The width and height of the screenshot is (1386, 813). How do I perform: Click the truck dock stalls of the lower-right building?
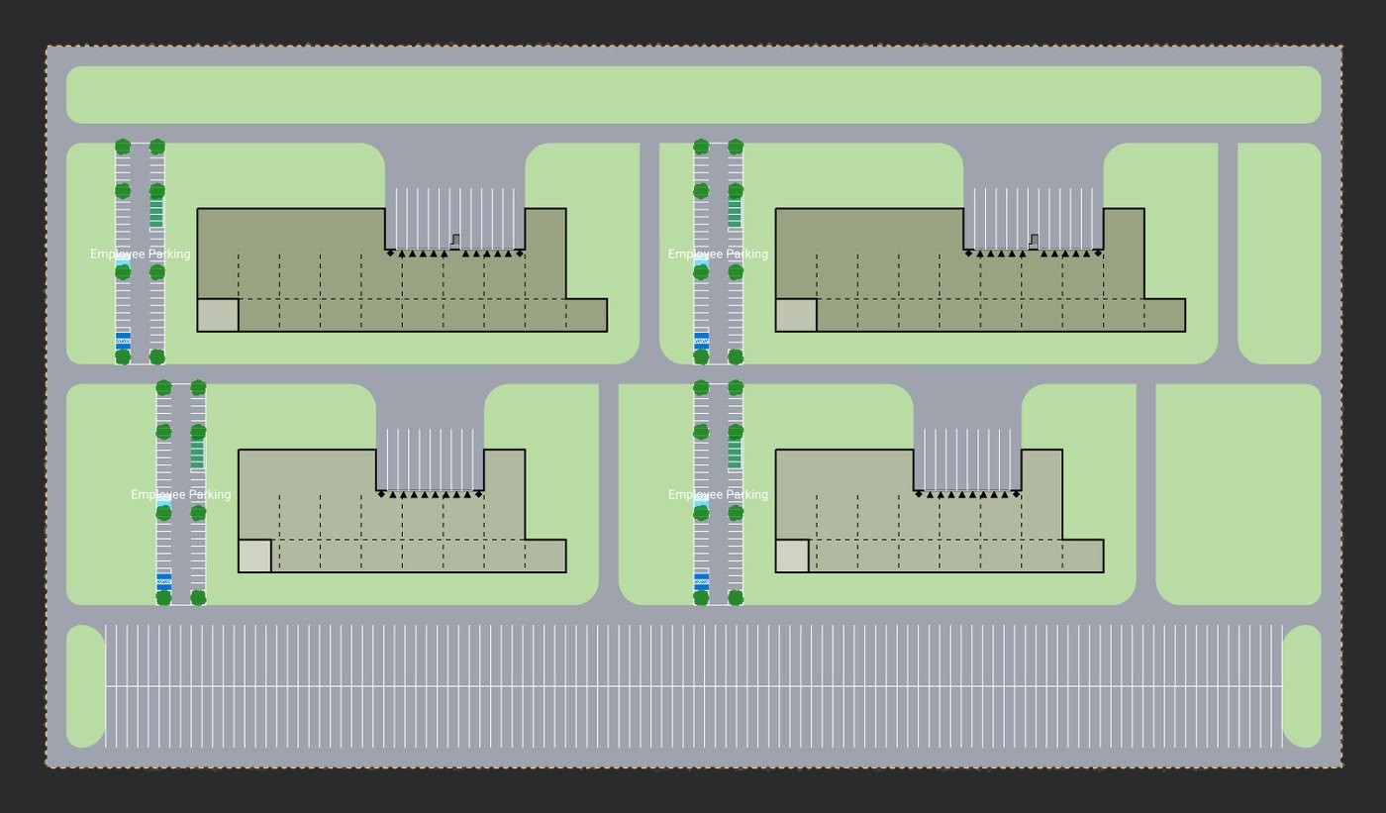tap(967, 458)
